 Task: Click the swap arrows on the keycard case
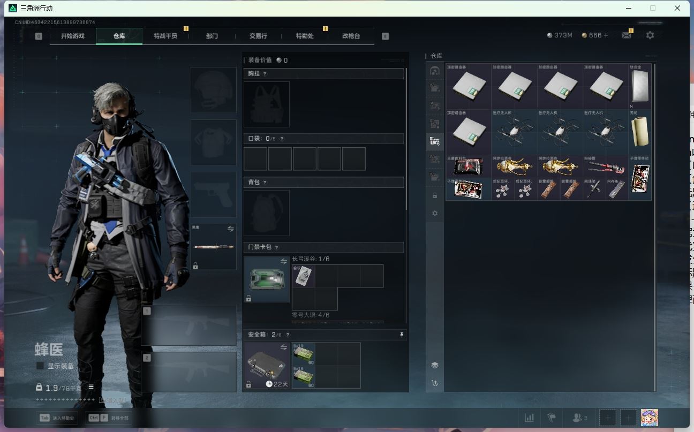click(283, 261)
